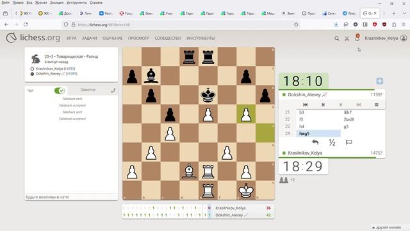
Task: Reload the page
Action: [26, 24]
